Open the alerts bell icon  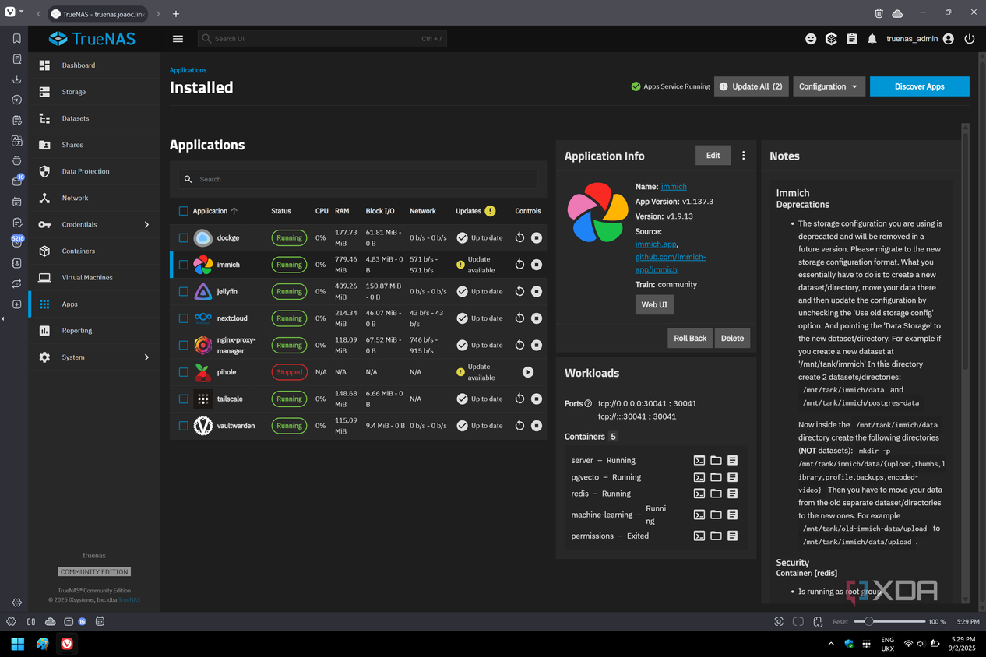872,39
